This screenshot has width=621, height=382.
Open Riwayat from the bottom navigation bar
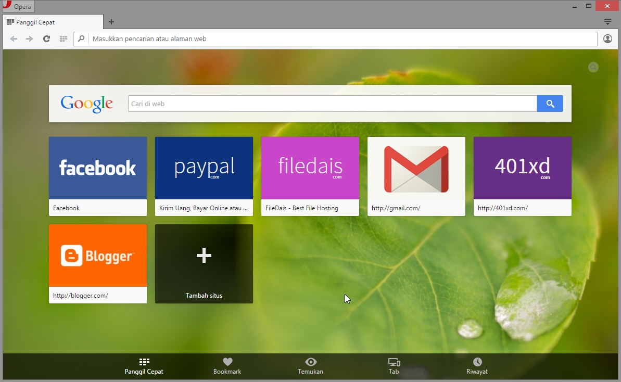pos(477,365)
